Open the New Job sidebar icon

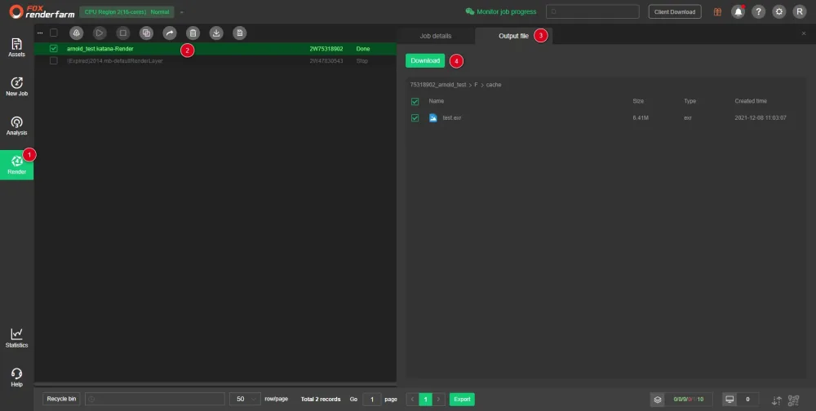[x=16, y=86]
